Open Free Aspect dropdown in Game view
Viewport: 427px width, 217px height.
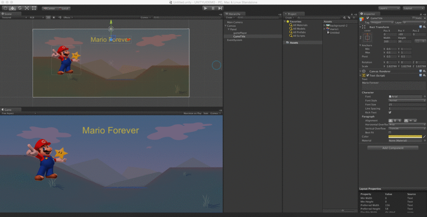tap(18, 113)
